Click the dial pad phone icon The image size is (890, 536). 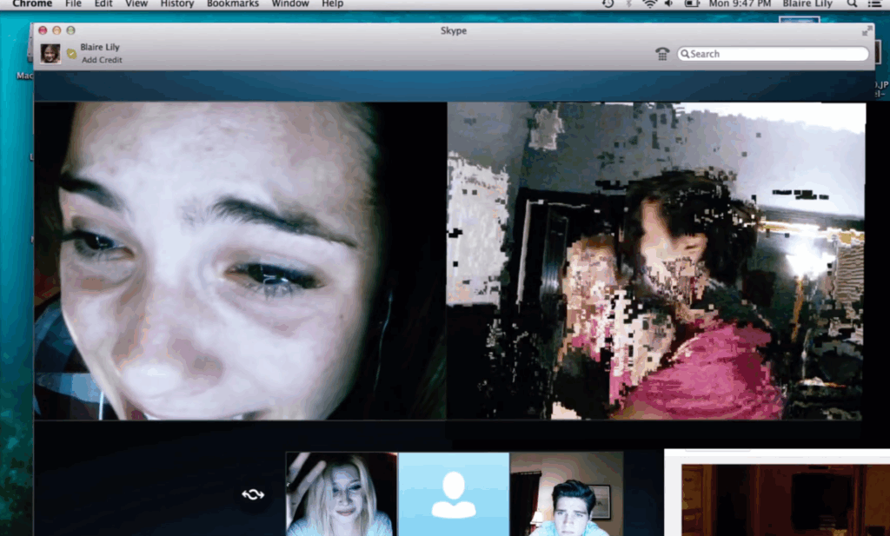662,54
